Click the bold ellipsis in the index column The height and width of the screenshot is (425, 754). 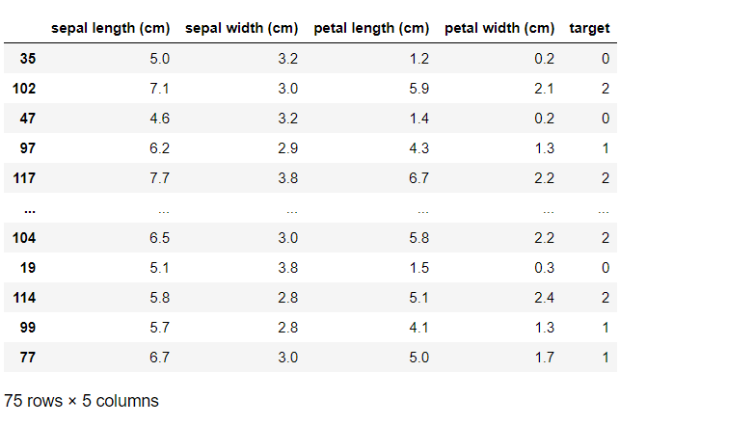pyautogui.click(x=27, y=207)
